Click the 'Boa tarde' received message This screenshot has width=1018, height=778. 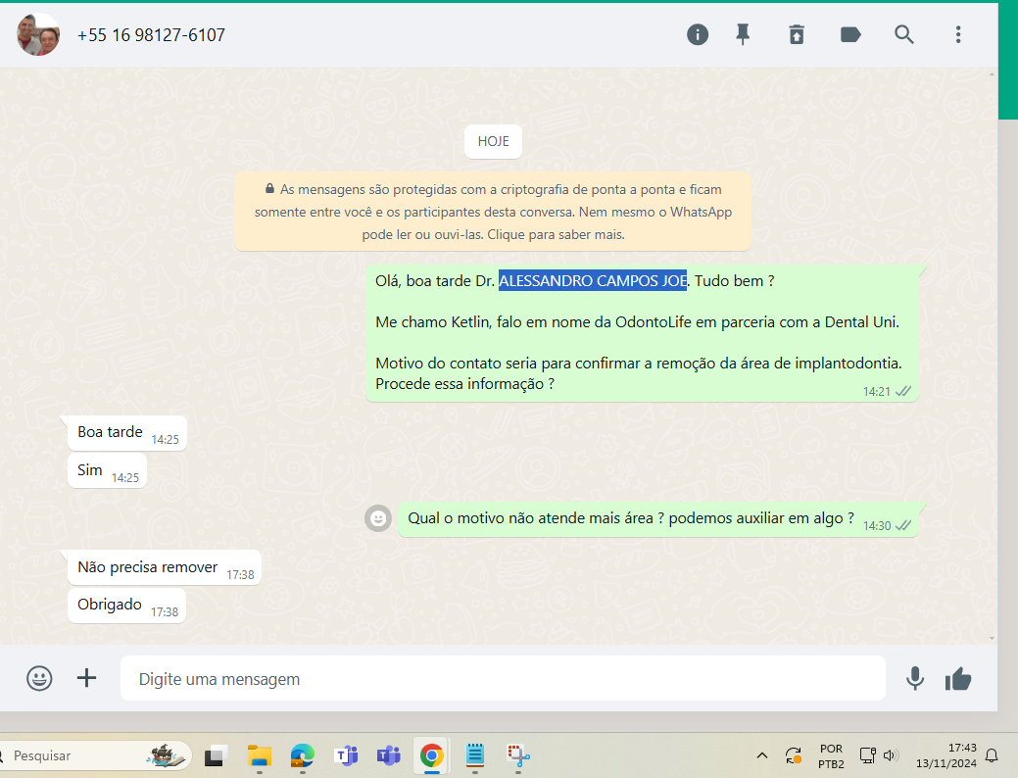[127, 433]
